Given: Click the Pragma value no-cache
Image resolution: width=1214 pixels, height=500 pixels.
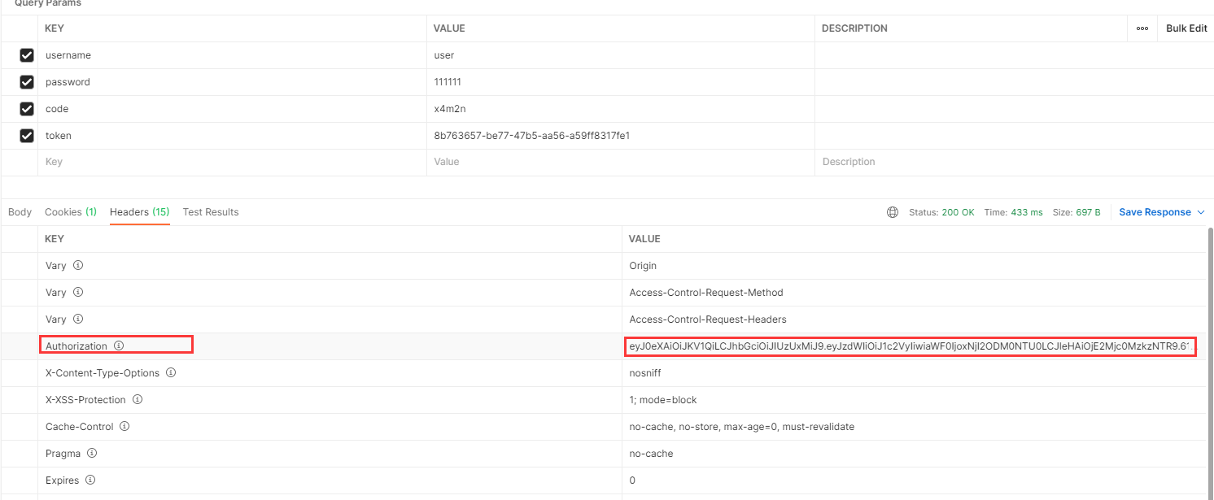Looking at the screenshot, I should click(x=651, y=454).
